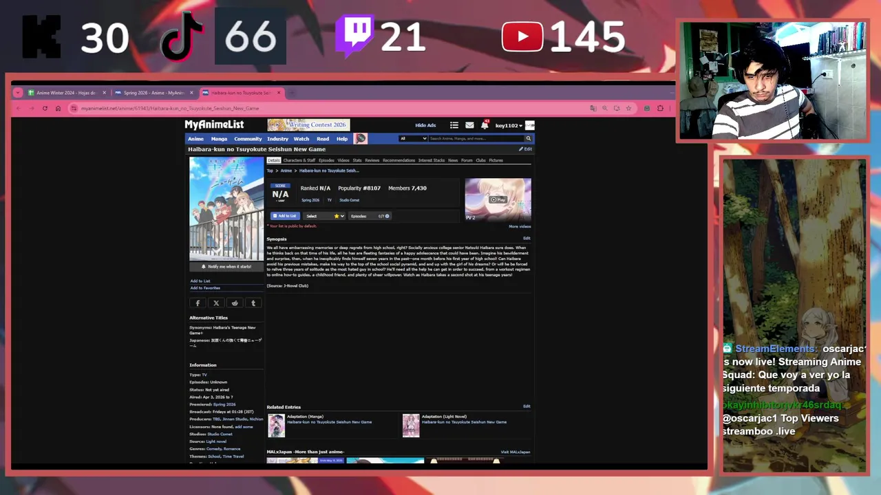Share on X icon

[216, 303]
